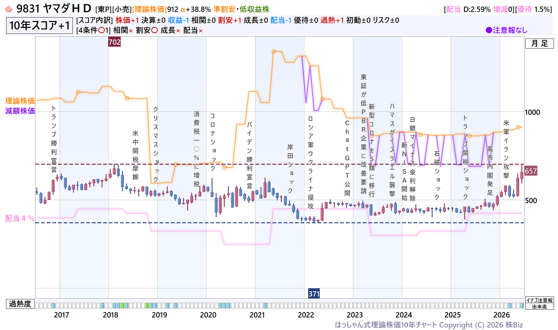Click the はっしゃん式理論株価10年チャート copyright text

[429, 325]
